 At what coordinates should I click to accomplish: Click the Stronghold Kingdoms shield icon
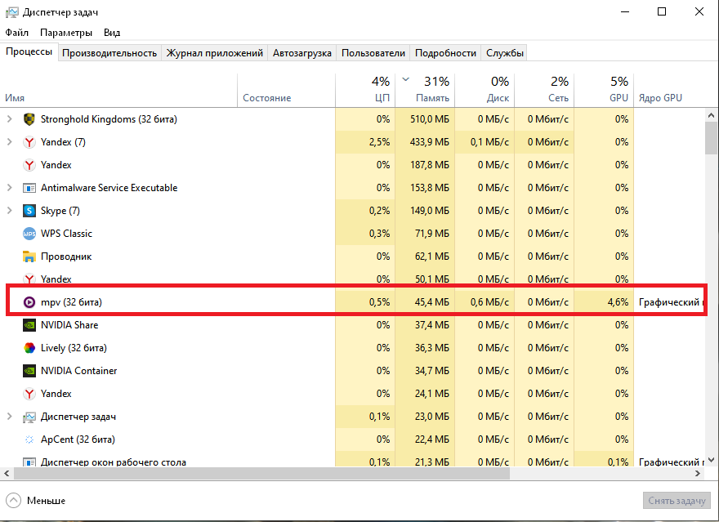(29, 119)
